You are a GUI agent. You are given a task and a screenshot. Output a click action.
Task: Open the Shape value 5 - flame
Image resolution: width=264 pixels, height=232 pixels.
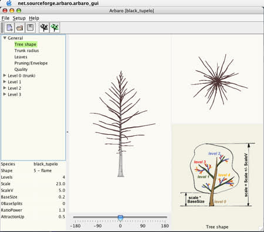coord(43,170)
